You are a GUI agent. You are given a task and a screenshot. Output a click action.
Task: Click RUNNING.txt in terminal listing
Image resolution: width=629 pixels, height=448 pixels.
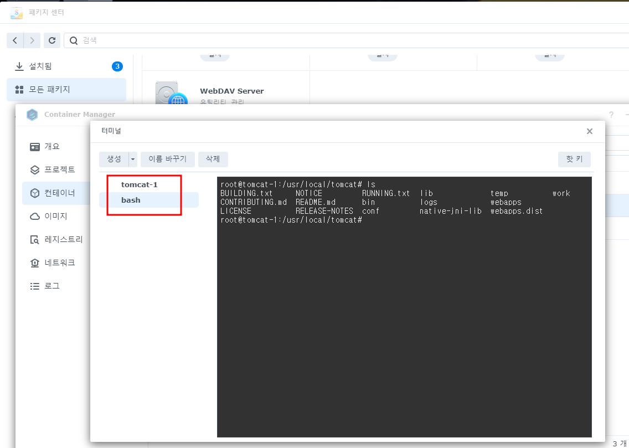(386, 193)
